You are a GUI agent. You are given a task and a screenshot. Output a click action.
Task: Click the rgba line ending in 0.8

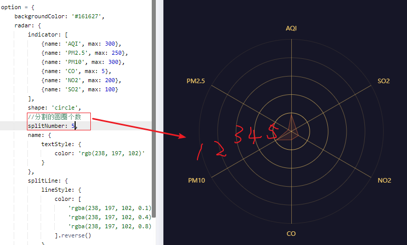pos(110,226)
